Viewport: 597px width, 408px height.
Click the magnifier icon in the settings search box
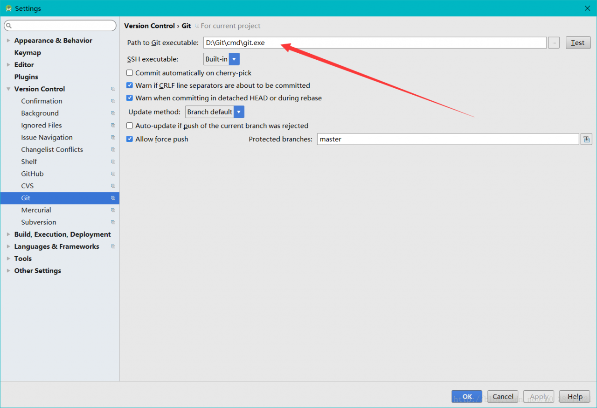(9, 26)
